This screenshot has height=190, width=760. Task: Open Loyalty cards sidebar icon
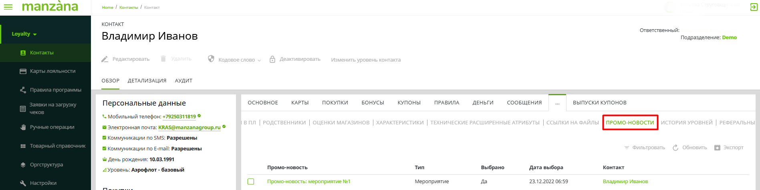click(23, 71)
